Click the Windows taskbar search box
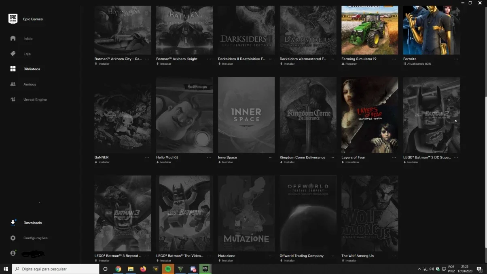 [x=55, y=269]
